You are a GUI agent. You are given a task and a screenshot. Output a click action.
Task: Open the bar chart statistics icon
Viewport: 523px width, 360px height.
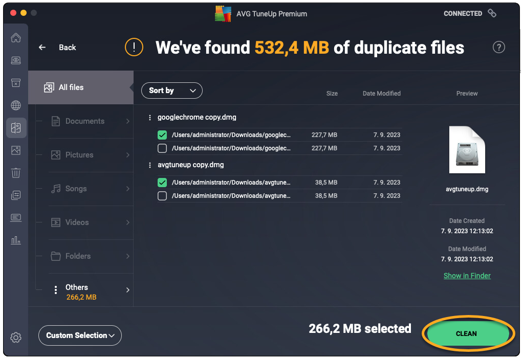pyautogui.click(x=16, y=240)
